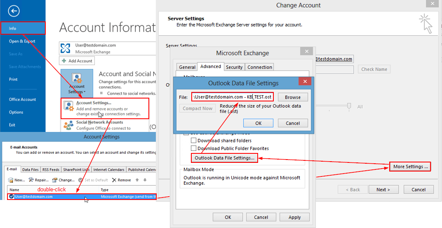The image size is (442, 228).
Task: Switch to SharePoint Lists tab
Action: pyautogui.click(x=76, y=170)
